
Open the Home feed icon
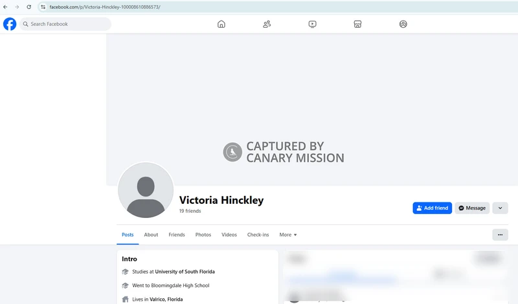click(221, 24)
